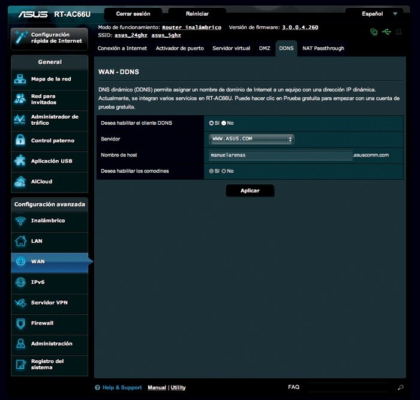The height and width of the screenshot is (400, 420).
Task: Click the Help & Support question icon
Action: (x=97, y=387)
